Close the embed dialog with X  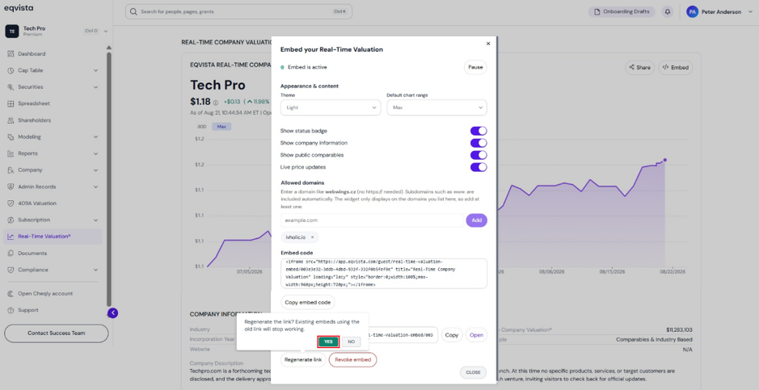click(488, 44)
